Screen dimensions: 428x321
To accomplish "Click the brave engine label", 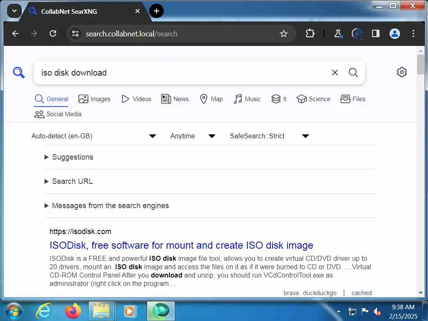I will [291, 293].
